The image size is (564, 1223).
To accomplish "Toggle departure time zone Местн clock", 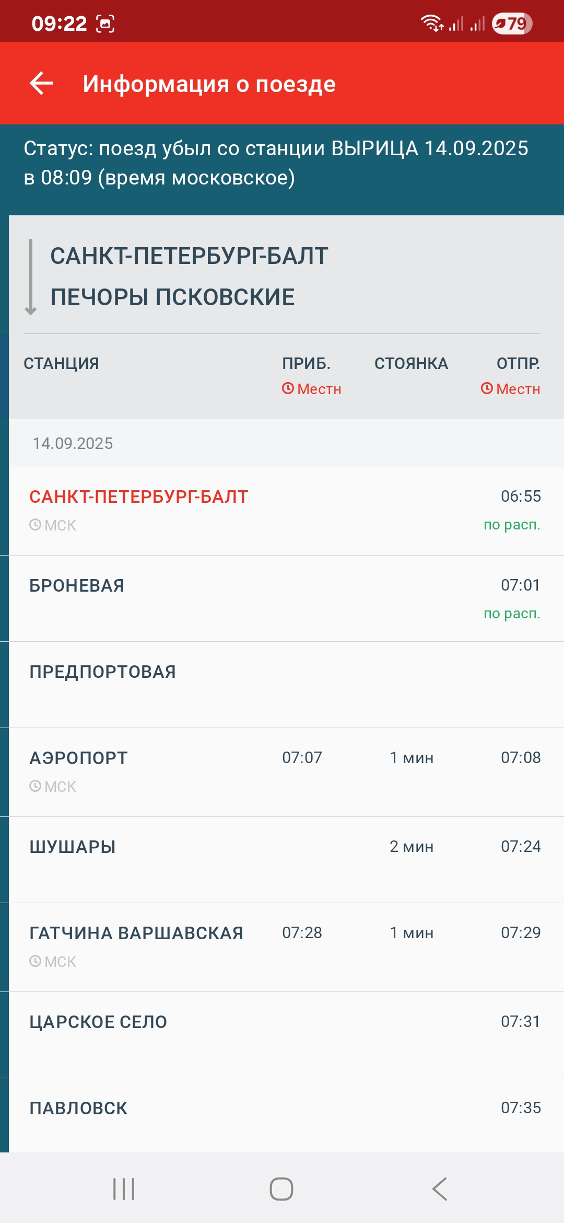I will pos(510,389).
